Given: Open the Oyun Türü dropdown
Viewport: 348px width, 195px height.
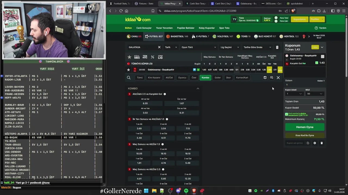Looking at the screenshot, I should pyautogui.click(x=199, y=47).
